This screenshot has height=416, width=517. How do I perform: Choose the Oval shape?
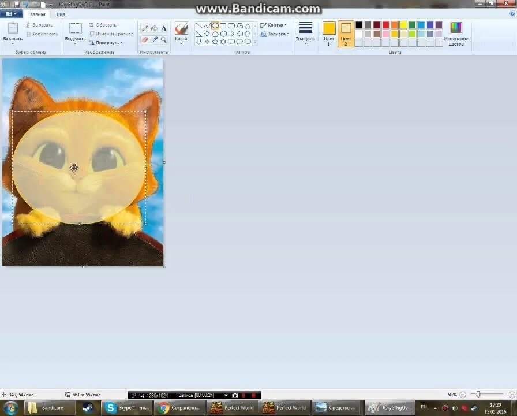tap(215, 25)
